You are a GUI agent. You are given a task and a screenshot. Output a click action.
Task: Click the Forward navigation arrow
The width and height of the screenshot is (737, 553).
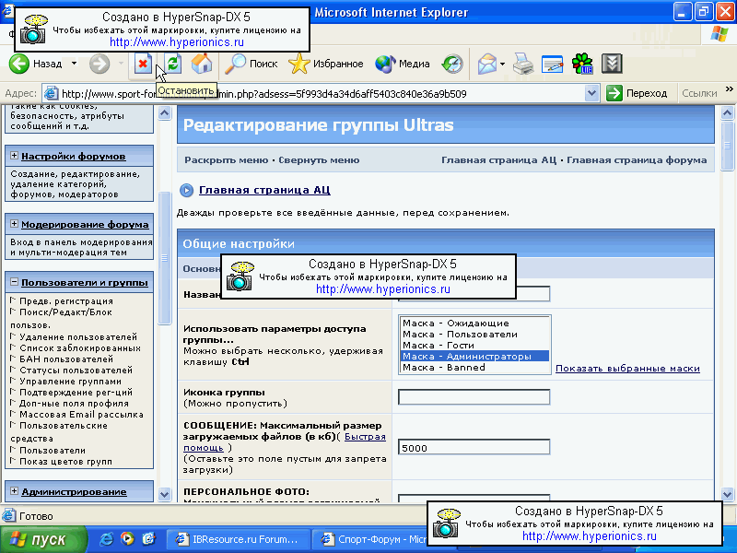(99, 64)
